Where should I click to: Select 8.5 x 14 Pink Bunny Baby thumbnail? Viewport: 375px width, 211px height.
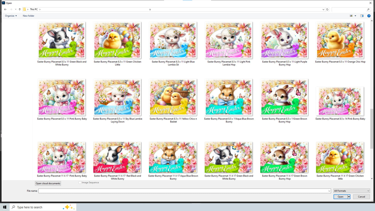(340, 101)
